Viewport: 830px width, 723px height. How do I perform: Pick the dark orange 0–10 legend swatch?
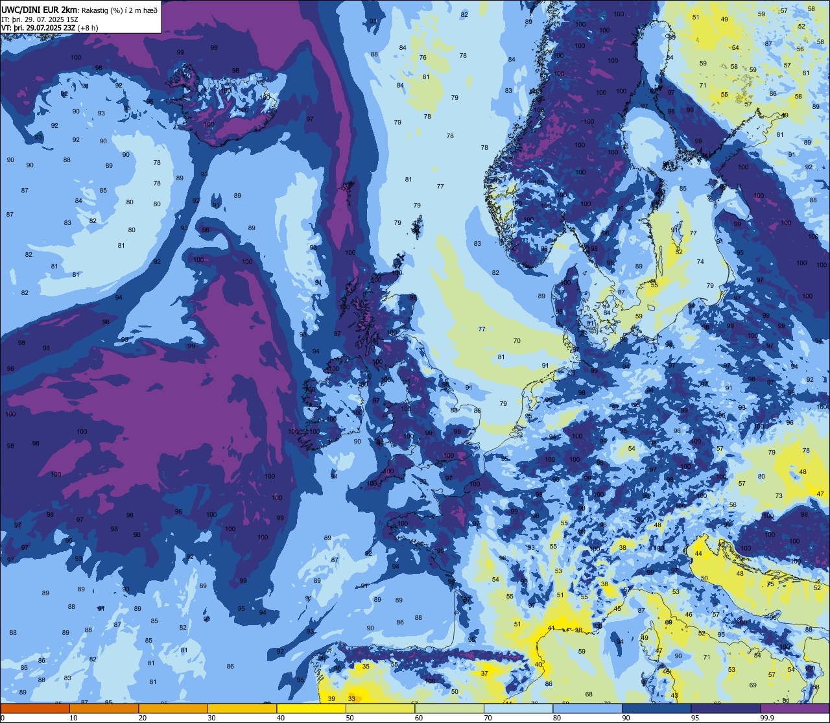pyautogui.click(x=35, y=708)
